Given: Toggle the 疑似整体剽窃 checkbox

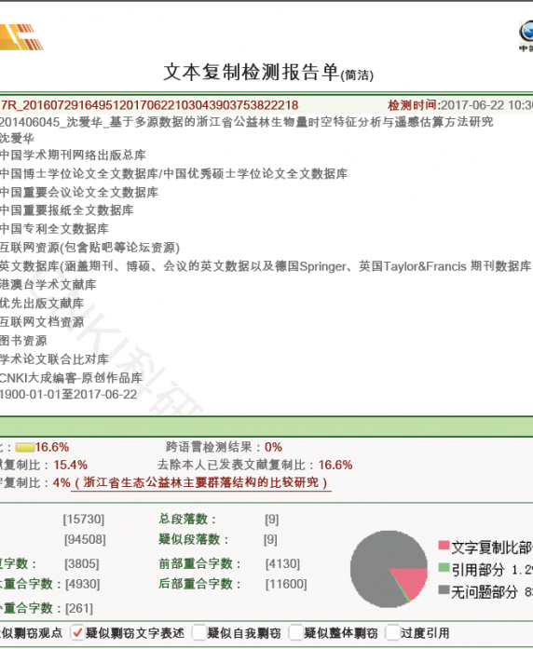Looking at the screenshot, I should point(295,633).
